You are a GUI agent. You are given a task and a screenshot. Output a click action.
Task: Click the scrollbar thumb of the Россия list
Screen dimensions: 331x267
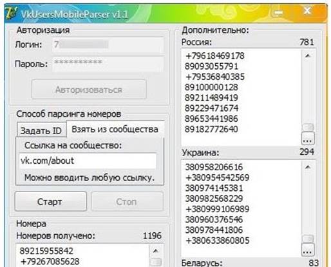(x=308, y=127)
